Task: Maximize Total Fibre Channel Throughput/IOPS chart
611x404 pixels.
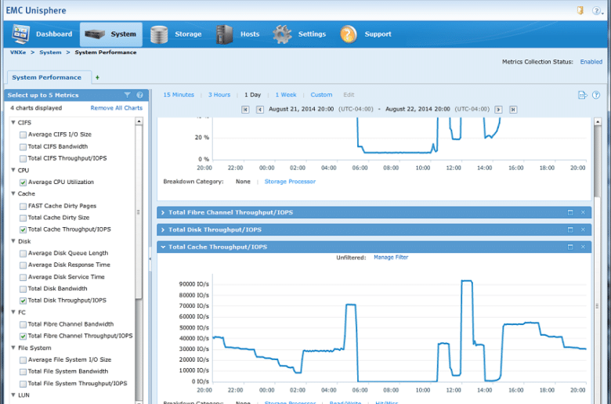Action: (x=570, y=212)
